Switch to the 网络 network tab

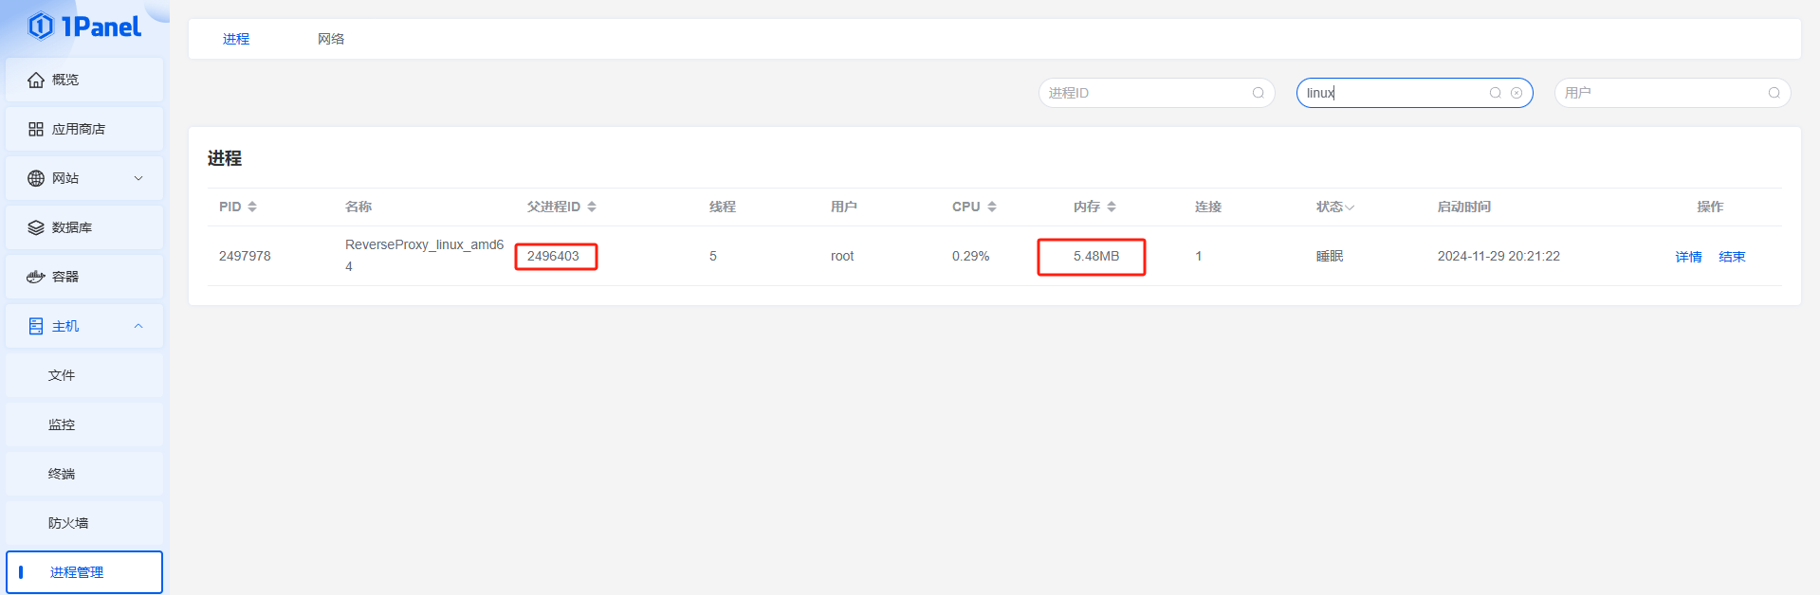[x=331, y=39]
